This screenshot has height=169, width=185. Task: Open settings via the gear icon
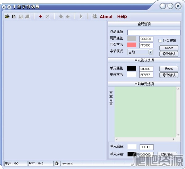(x=95, y=16)
